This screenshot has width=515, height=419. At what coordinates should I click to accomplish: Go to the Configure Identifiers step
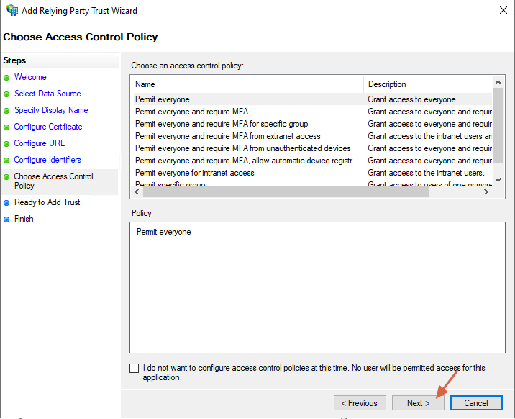coord(47,160)
